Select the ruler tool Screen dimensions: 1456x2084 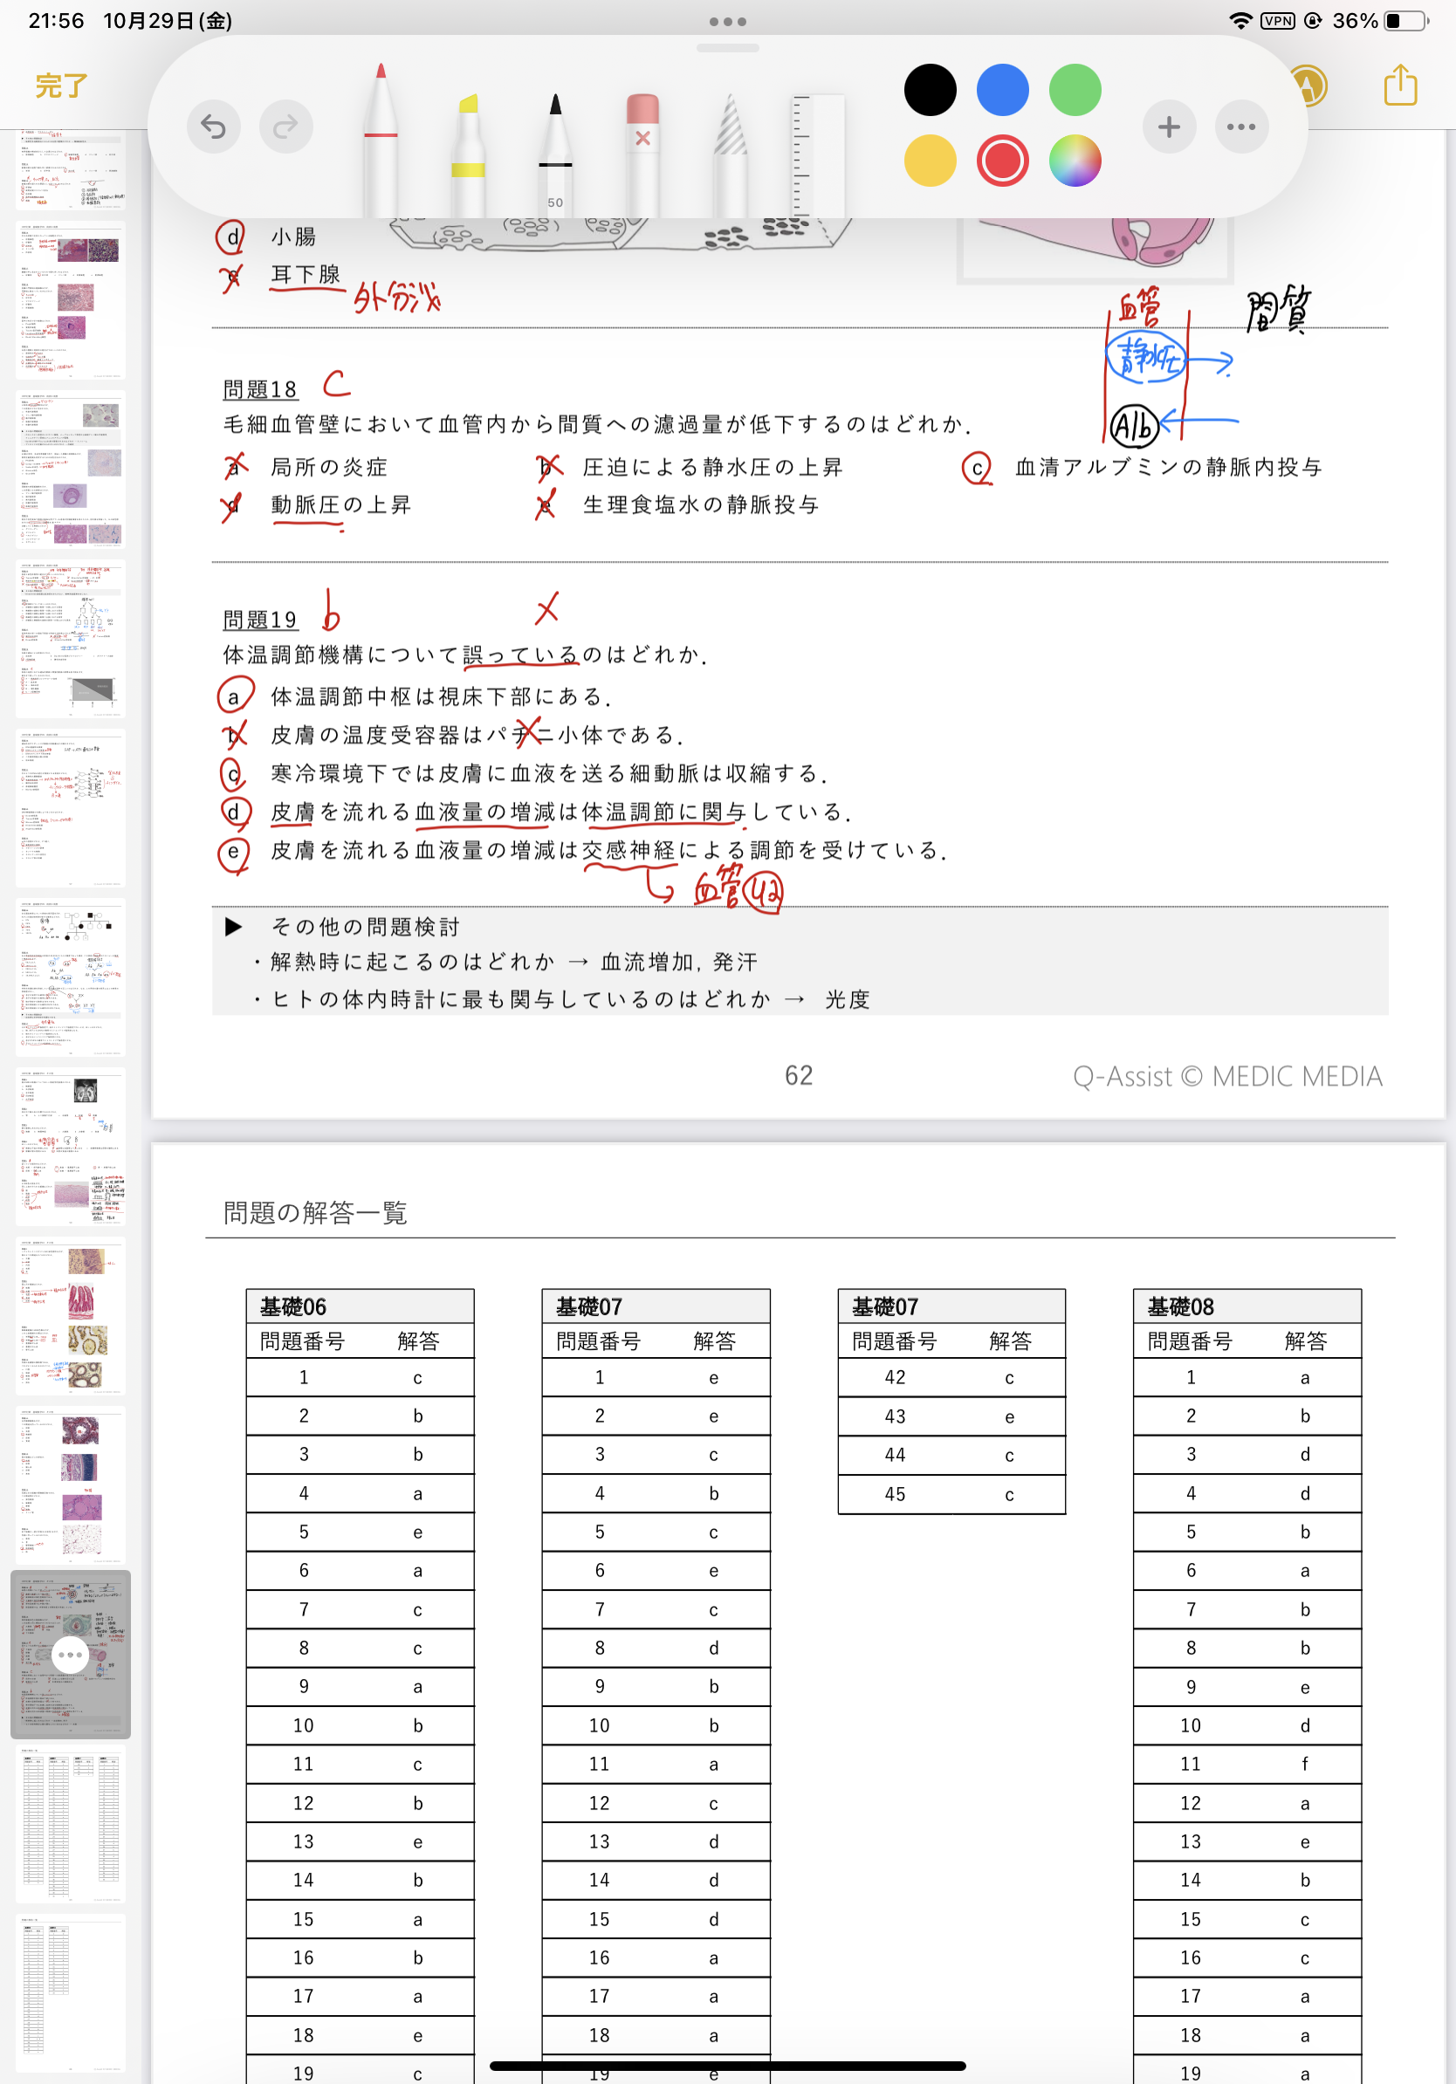pyautogui.click(x=818, y=154)
